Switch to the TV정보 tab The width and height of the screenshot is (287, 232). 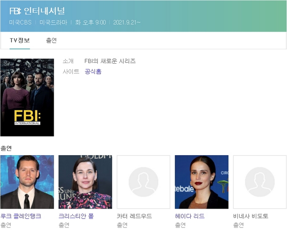20,40
